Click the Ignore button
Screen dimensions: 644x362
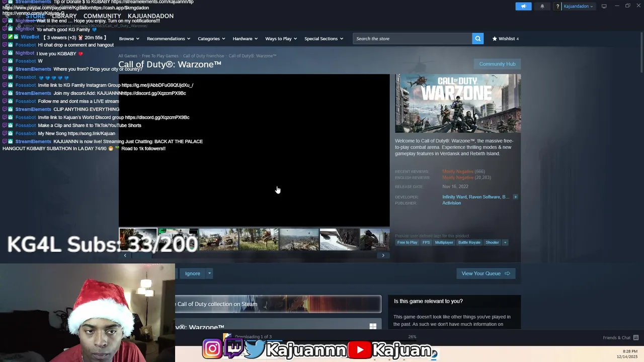pyautogui.click(x=192, y=274)
